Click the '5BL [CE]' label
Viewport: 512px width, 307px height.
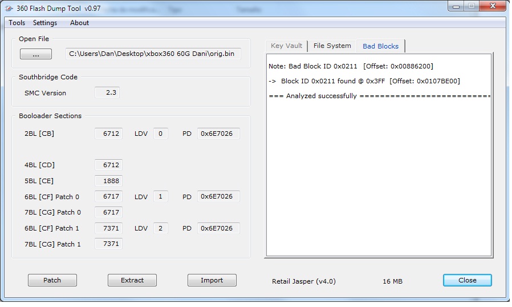(39, 181)
